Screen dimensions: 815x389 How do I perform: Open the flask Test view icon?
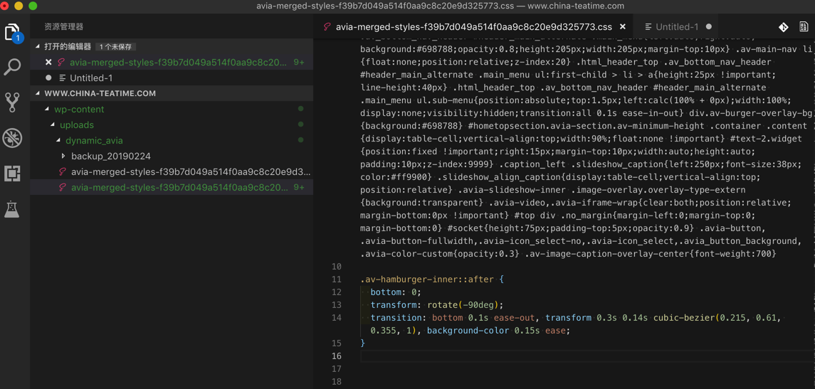click(12, 209)
